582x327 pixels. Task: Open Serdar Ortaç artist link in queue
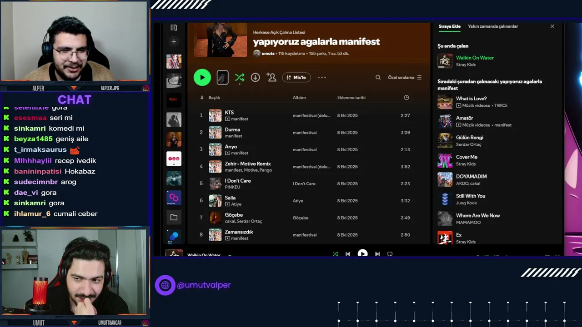[x=468, y=144]
